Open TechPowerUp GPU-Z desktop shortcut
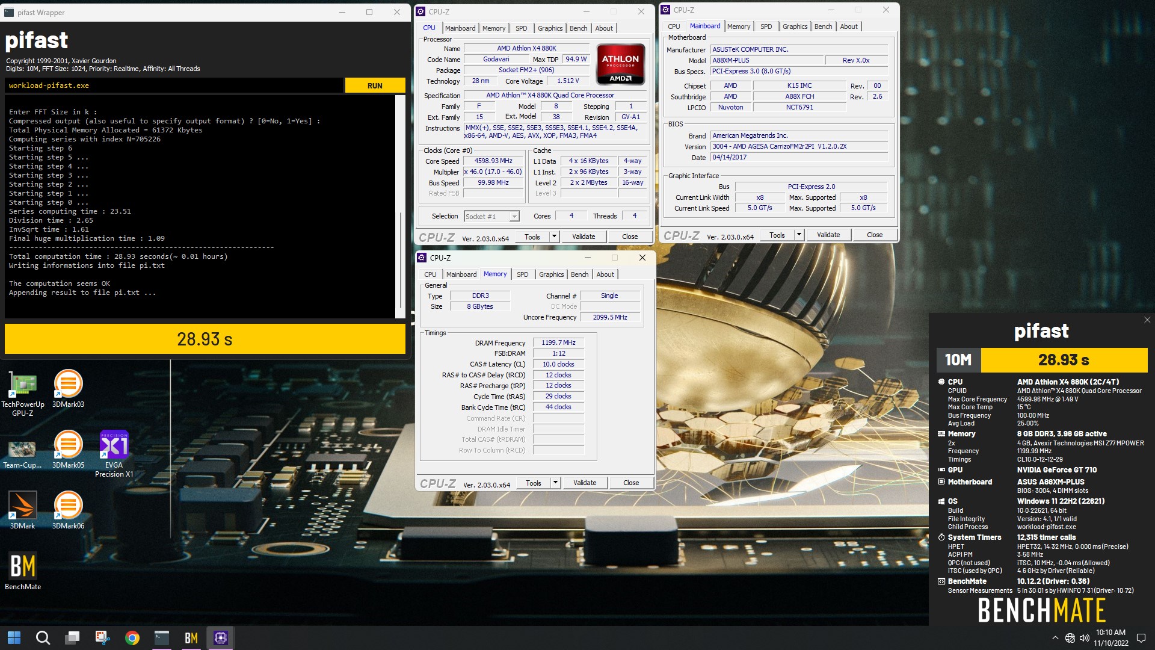The width and height of the screenshot is (1155, 650). (22, 394)
